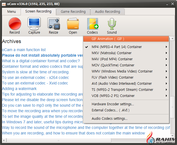
Task: Open 'Please let me disable the deep screen' link
Action: pyautogui.click(x=43, y=100)
